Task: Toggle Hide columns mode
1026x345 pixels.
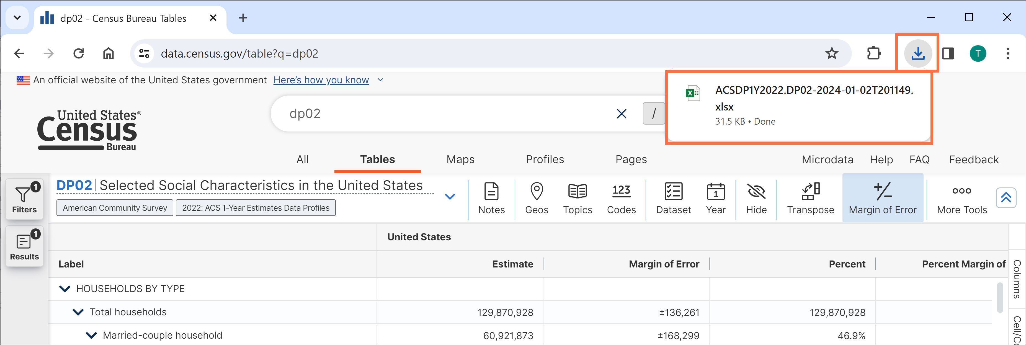Action: click(756, 198)
